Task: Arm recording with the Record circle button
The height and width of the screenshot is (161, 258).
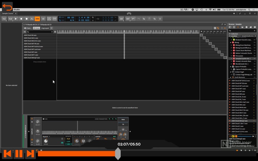Action: click(27, 19)
